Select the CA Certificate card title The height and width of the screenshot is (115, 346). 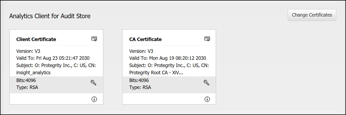click(145, 39)
